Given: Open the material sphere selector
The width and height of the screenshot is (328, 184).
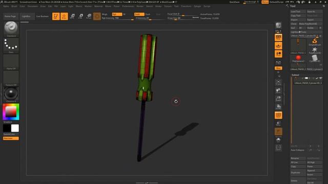Looking at the screenshot, I should click(x=11, y=94).
